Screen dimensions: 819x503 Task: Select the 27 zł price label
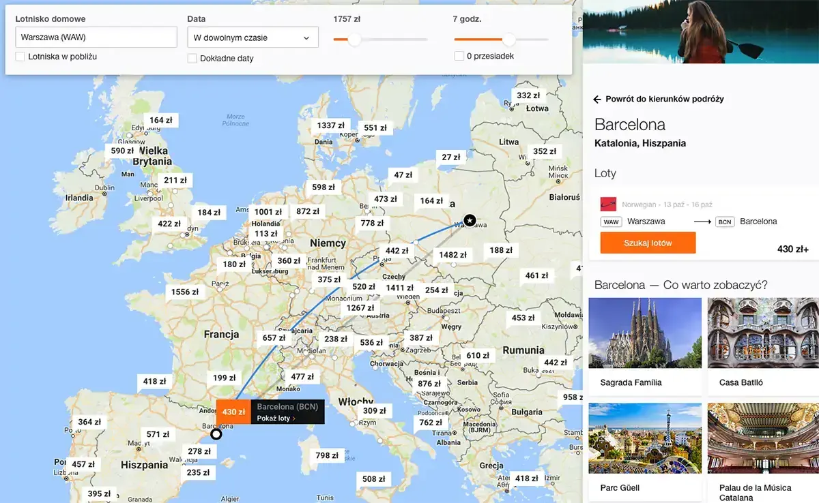451,157
